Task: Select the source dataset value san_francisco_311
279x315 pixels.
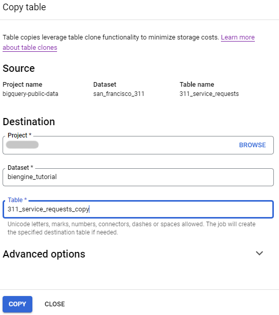Action: 119,94
